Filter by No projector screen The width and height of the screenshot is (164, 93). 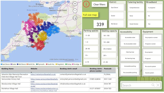pyautogui.click(x=152, y=37)
